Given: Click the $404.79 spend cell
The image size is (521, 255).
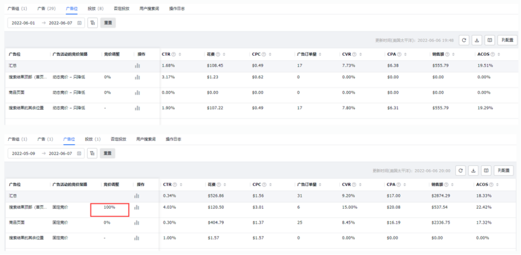Looking at the screenshot, I should click(x=216, y=222).
